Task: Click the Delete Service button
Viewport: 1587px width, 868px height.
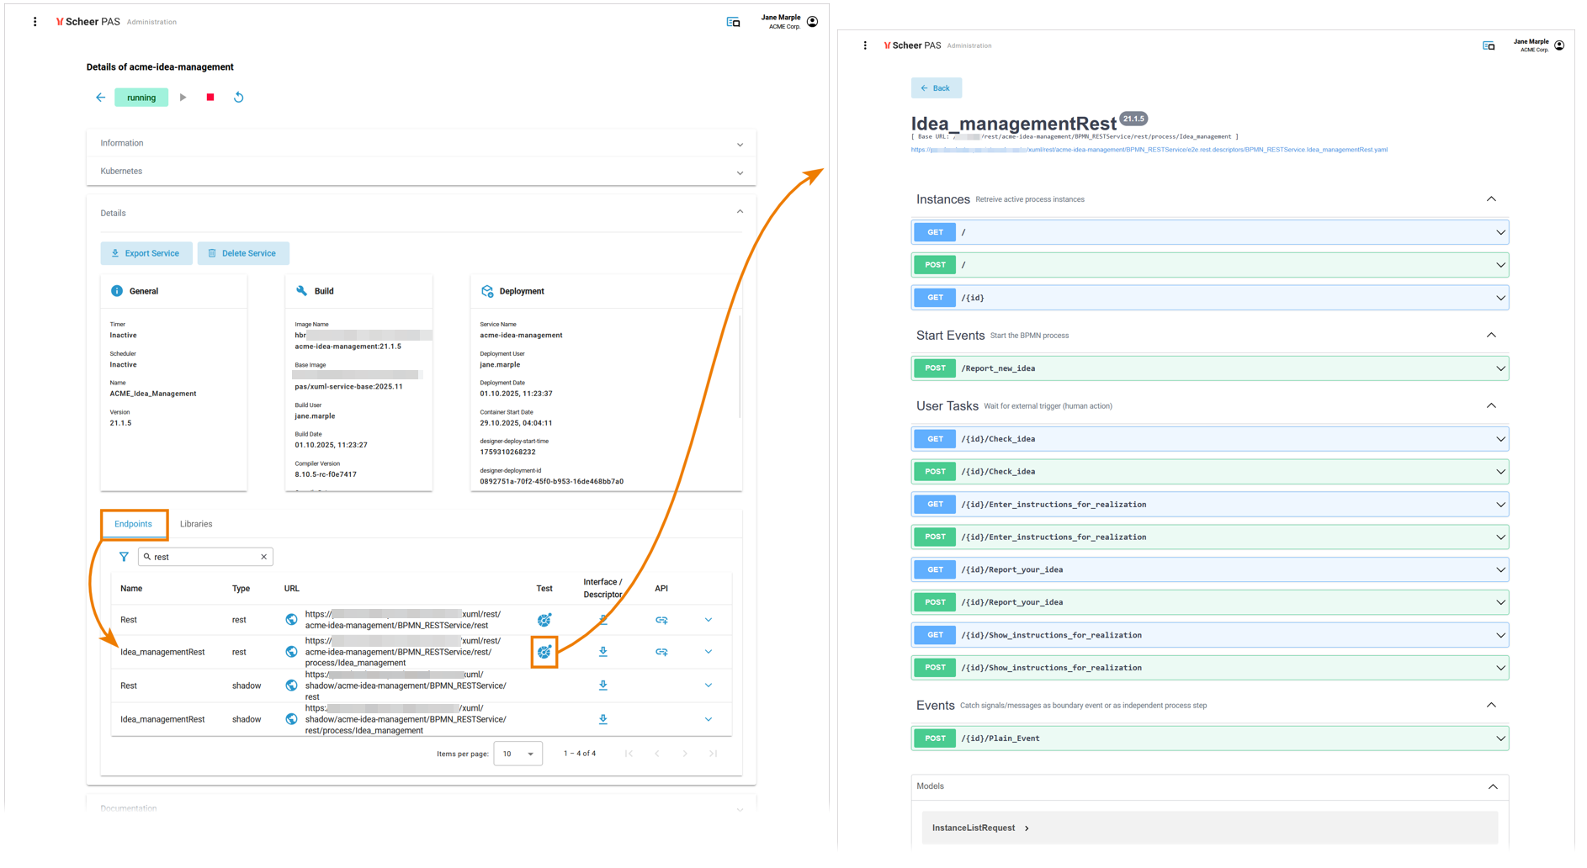Action: [243, 253]
